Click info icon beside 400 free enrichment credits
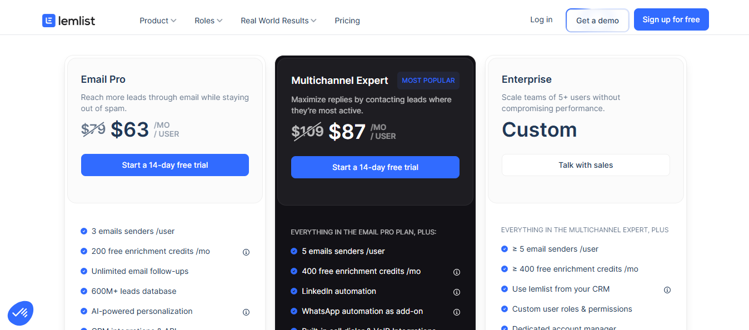 click(456, 272)
